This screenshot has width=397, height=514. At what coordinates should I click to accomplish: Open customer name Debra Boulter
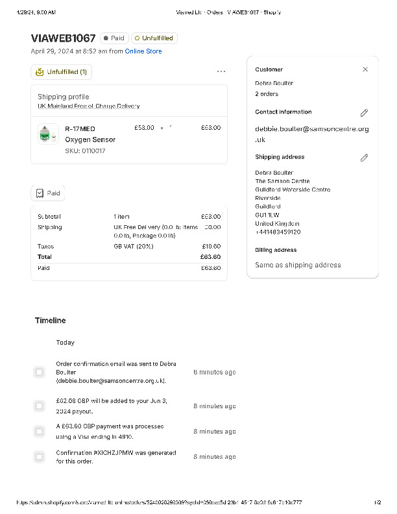[x=274, y=83]
